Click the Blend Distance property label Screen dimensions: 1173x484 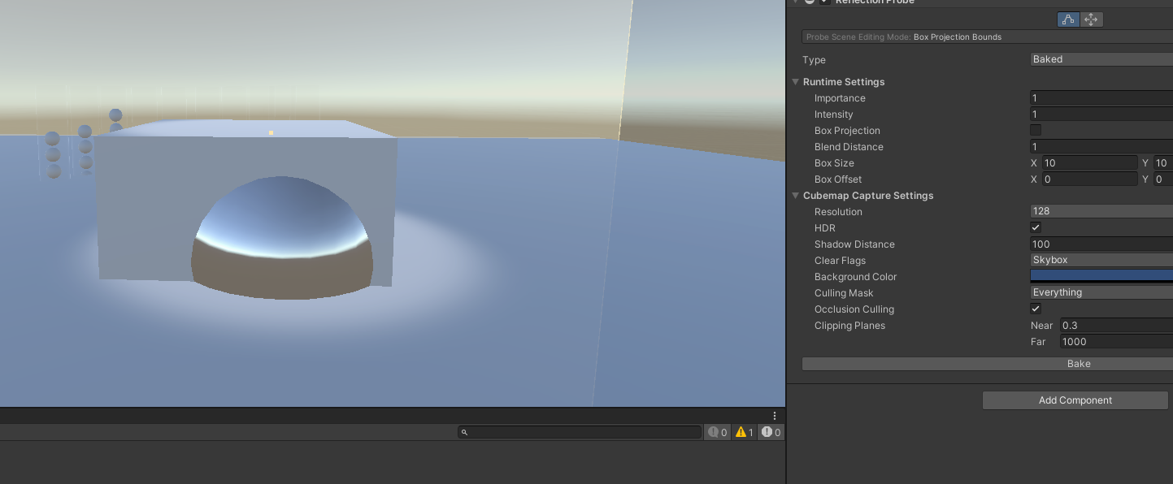[849, 147]
